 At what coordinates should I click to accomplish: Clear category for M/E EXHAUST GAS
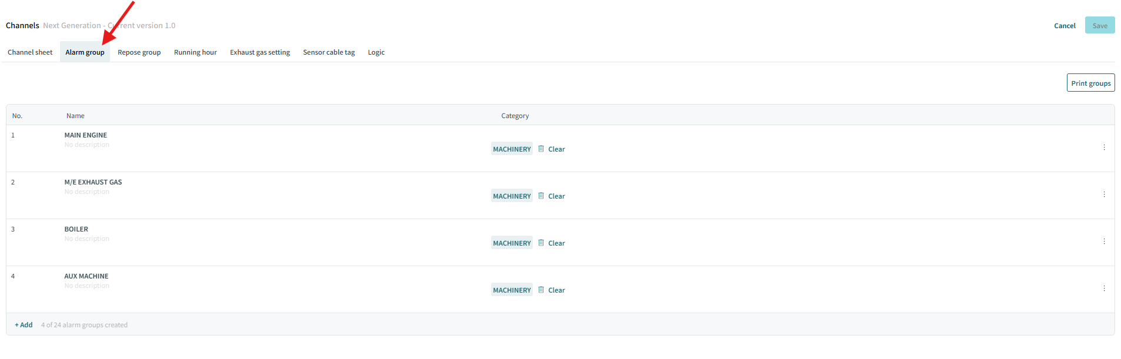[x=556, y=196]
